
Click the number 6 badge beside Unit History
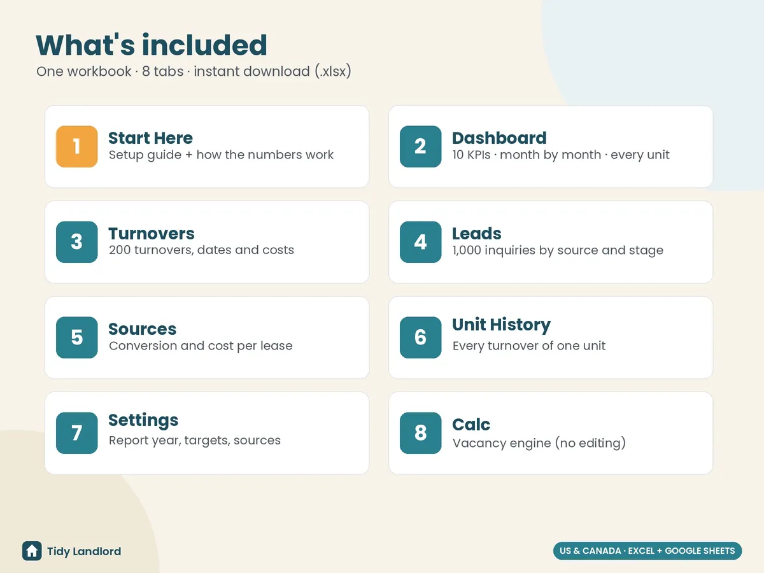[420, 337]
